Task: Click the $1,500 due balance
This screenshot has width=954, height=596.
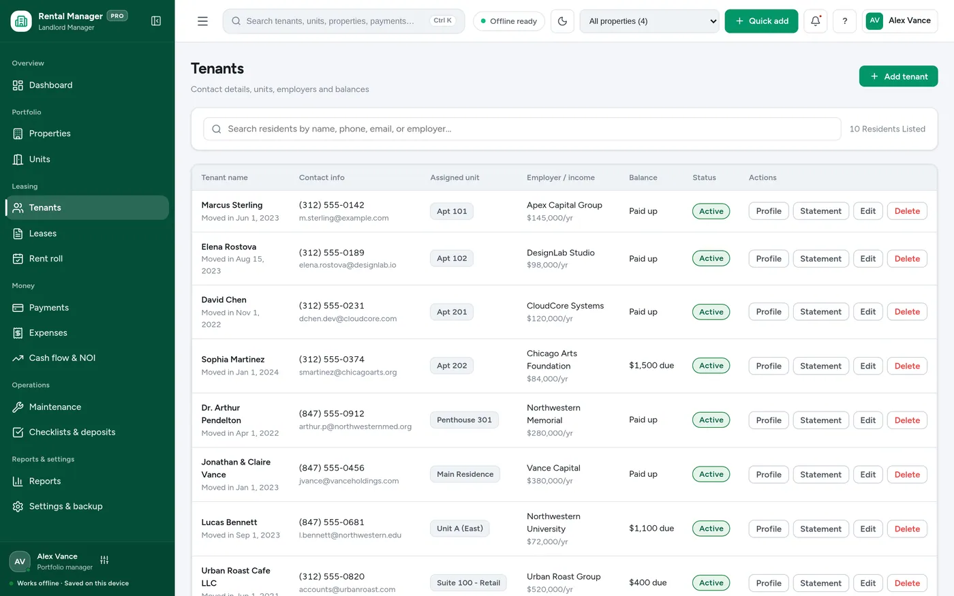Action: point(651,366)
